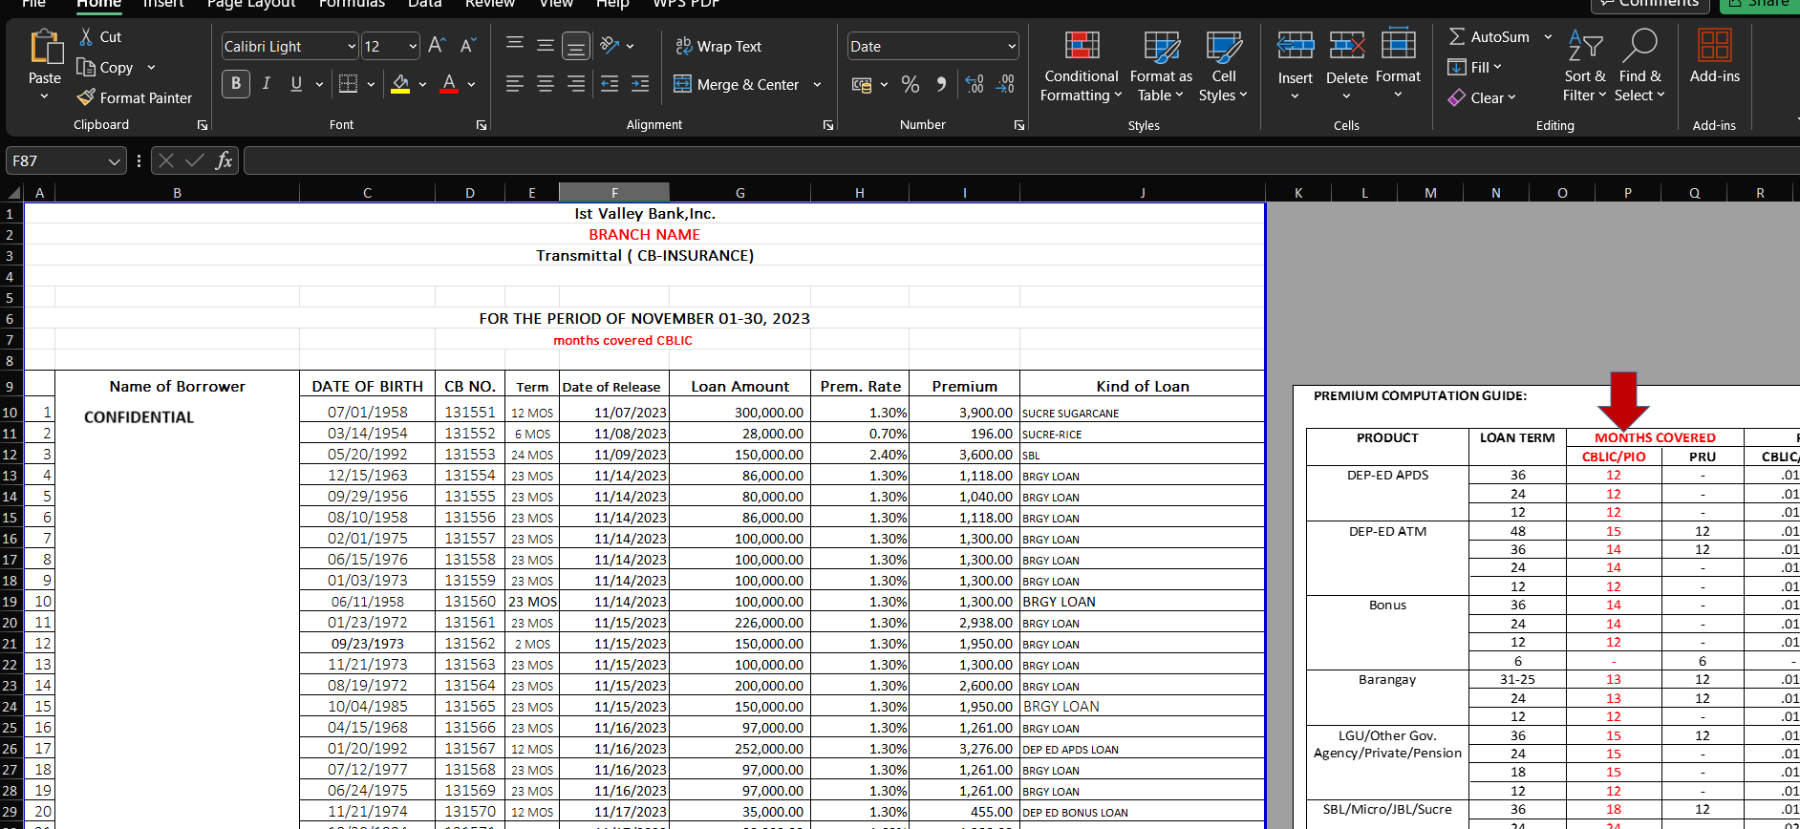
Task: Click the Insert Function fx icon
Action: [224, 160]
